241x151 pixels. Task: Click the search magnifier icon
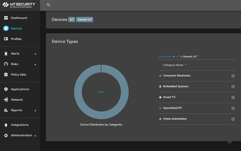pos(49,5)
